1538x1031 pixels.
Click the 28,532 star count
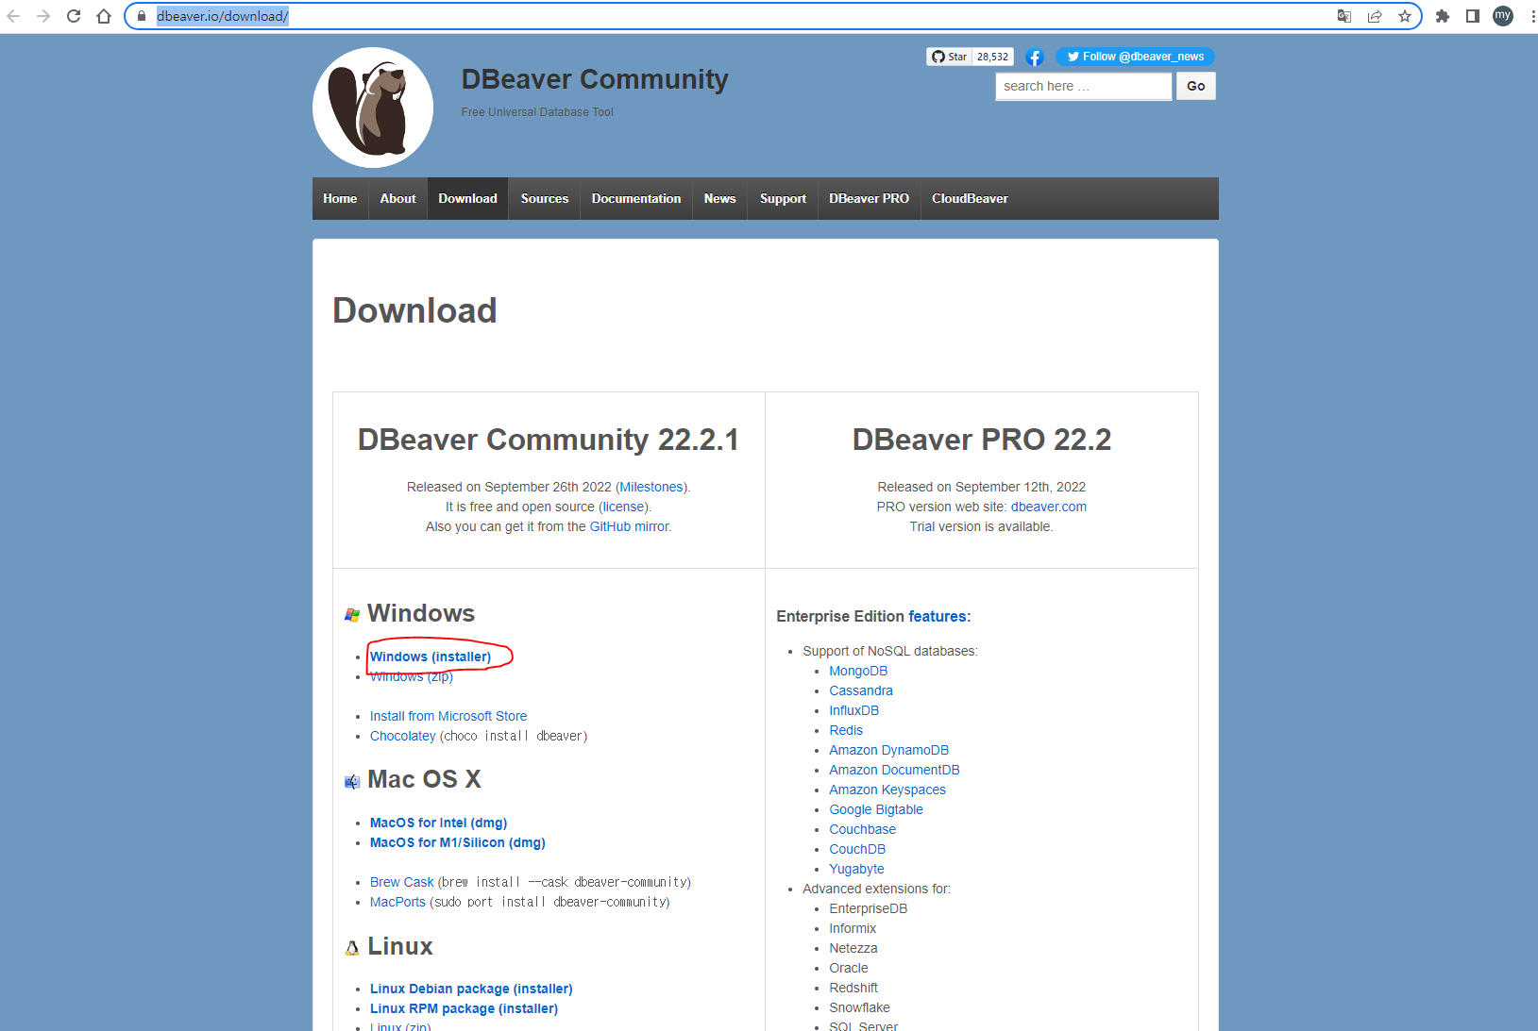pos(992,57)
